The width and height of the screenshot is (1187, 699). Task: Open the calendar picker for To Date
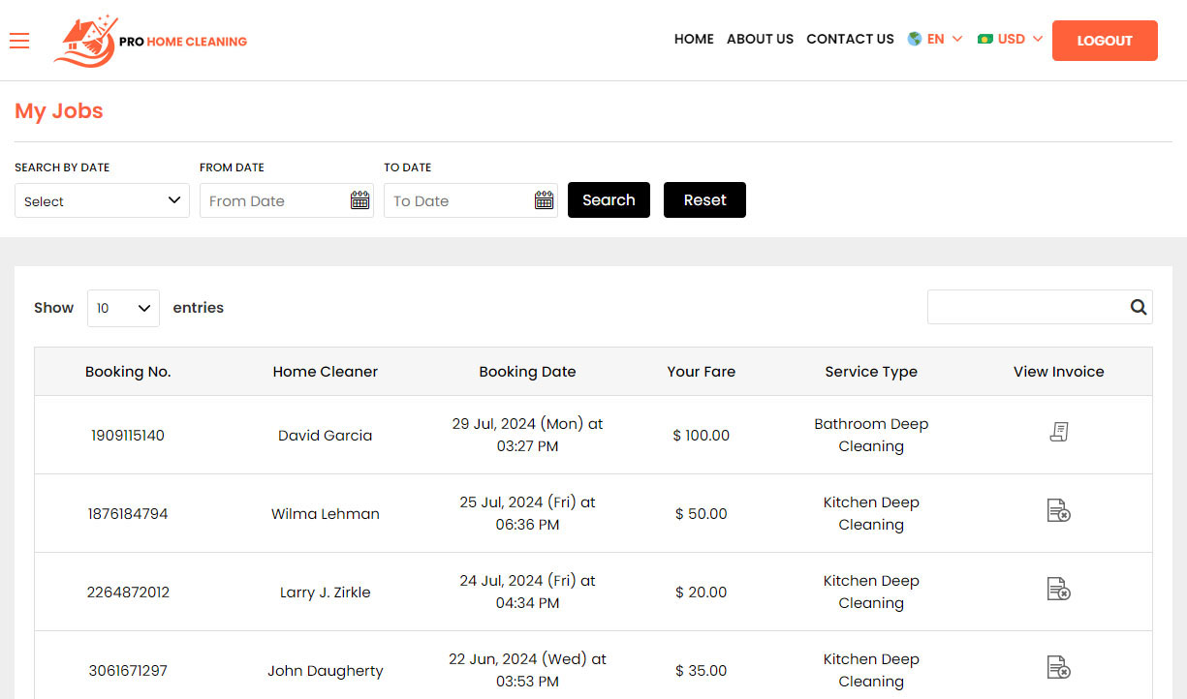[x=544, y=199]
